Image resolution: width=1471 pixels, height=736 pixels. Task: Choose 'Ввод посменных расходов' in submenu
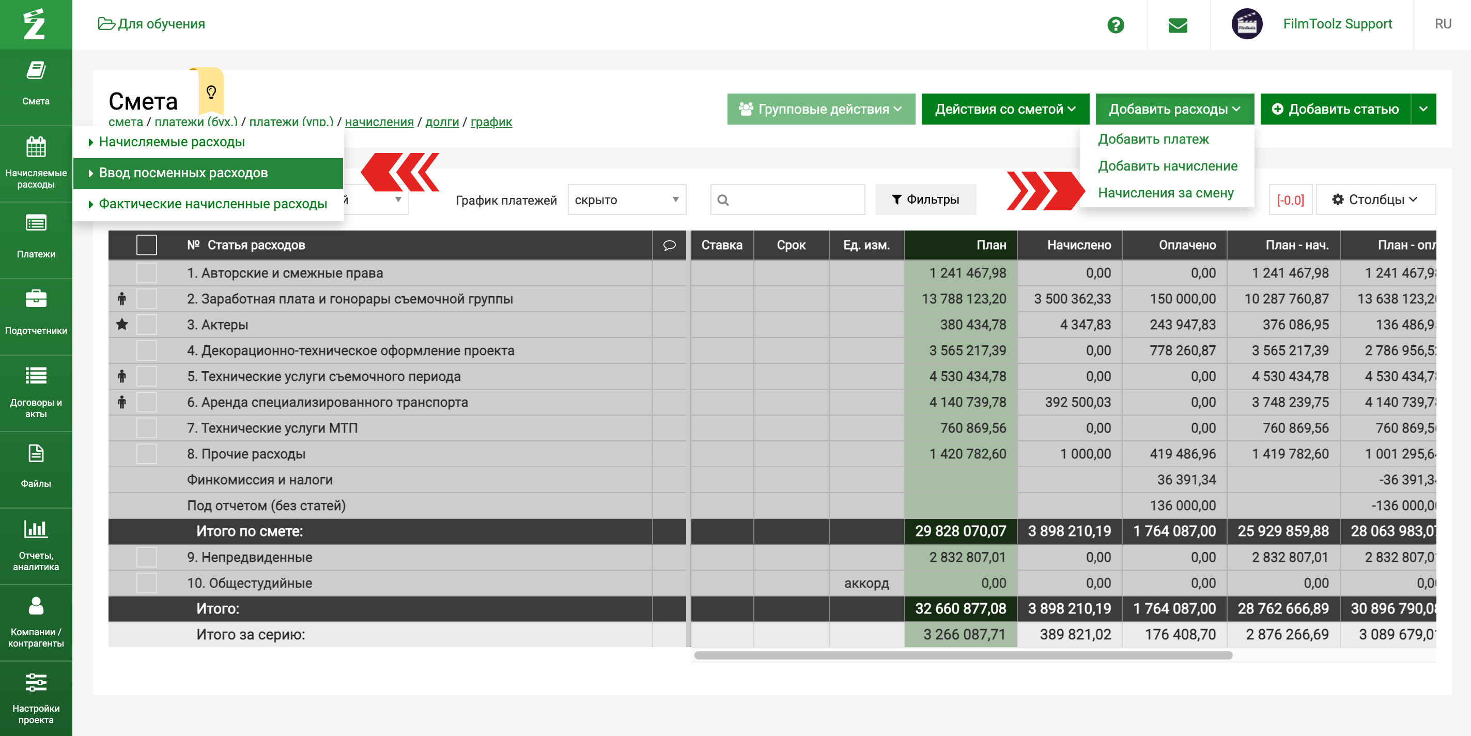tap(183, 173)
